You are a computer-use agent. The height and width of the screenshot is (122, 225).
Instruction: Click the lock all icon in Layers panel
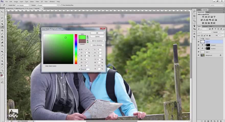(210, 36)
